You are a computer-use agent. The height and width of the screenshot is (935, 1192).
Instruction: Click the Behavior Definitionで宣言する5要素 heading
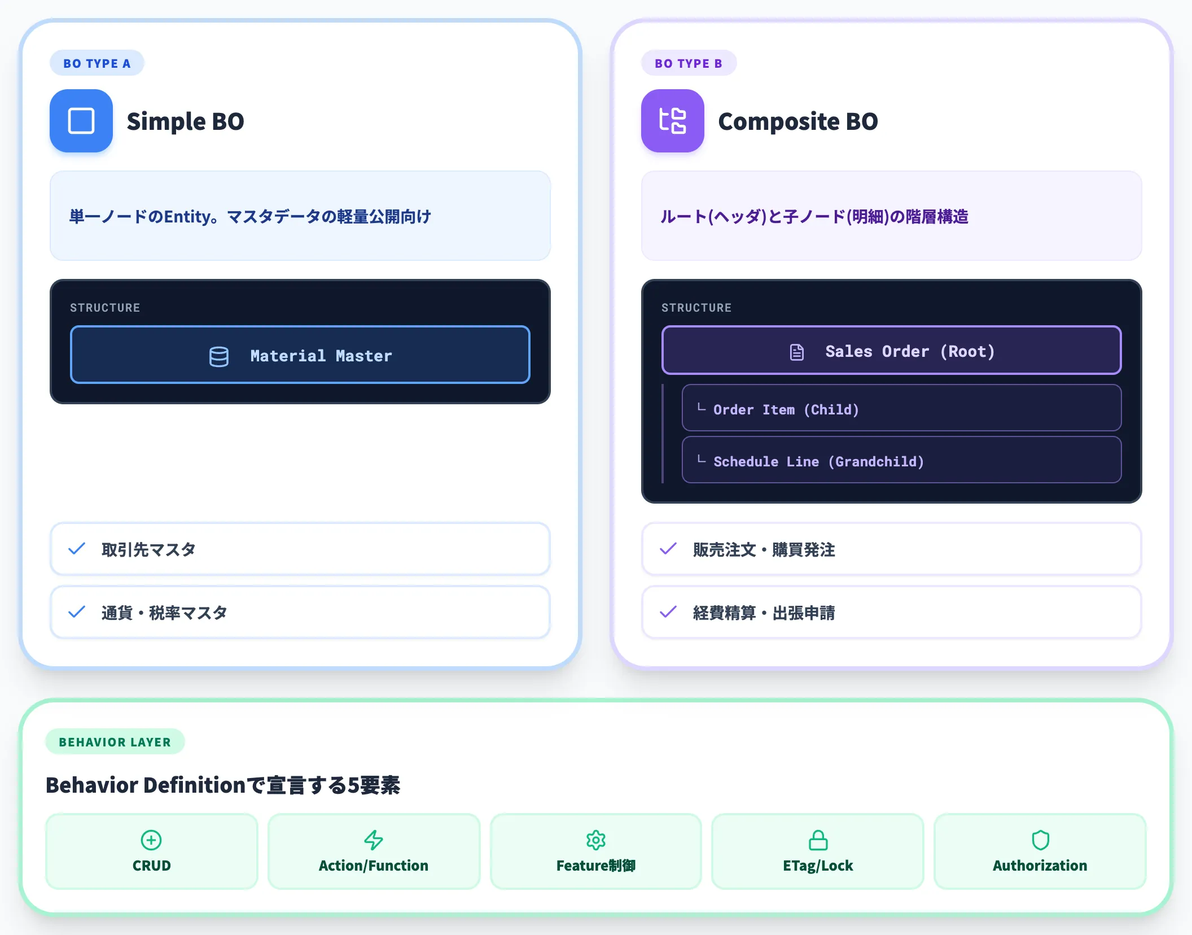tap(223, 785)
